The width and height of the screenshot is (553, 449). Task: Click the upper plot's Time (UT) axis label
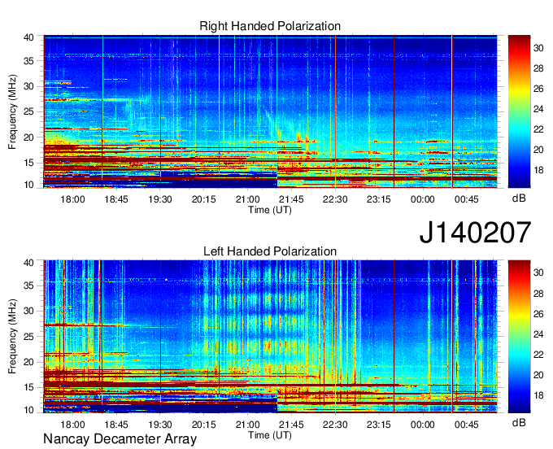tap(270, 210)
